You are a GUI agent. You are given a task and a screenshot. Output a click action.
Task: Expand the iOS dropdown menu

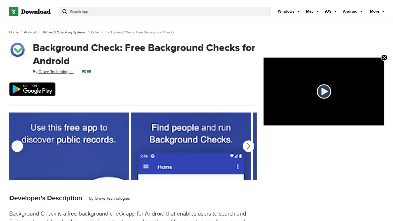(x=331, y=12)
